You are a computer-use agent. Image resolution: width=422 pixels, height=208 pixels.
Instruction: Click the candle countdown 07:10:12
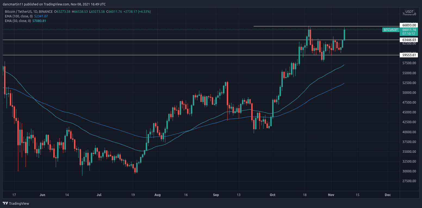409,34
